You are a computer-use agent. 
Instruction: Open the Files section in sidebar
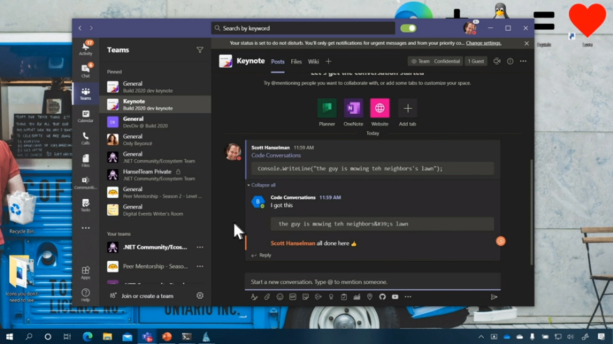(x=86, y=160)
